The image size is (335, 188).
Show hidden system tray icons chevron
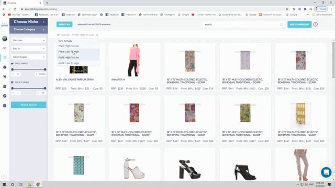pos(297,184)
